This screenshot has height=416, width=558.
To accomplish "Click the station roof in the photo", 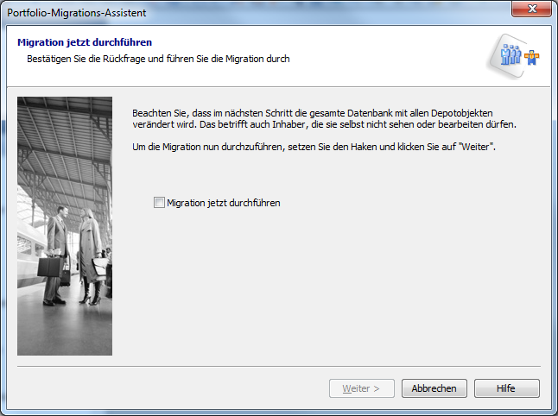I will 65,138.
